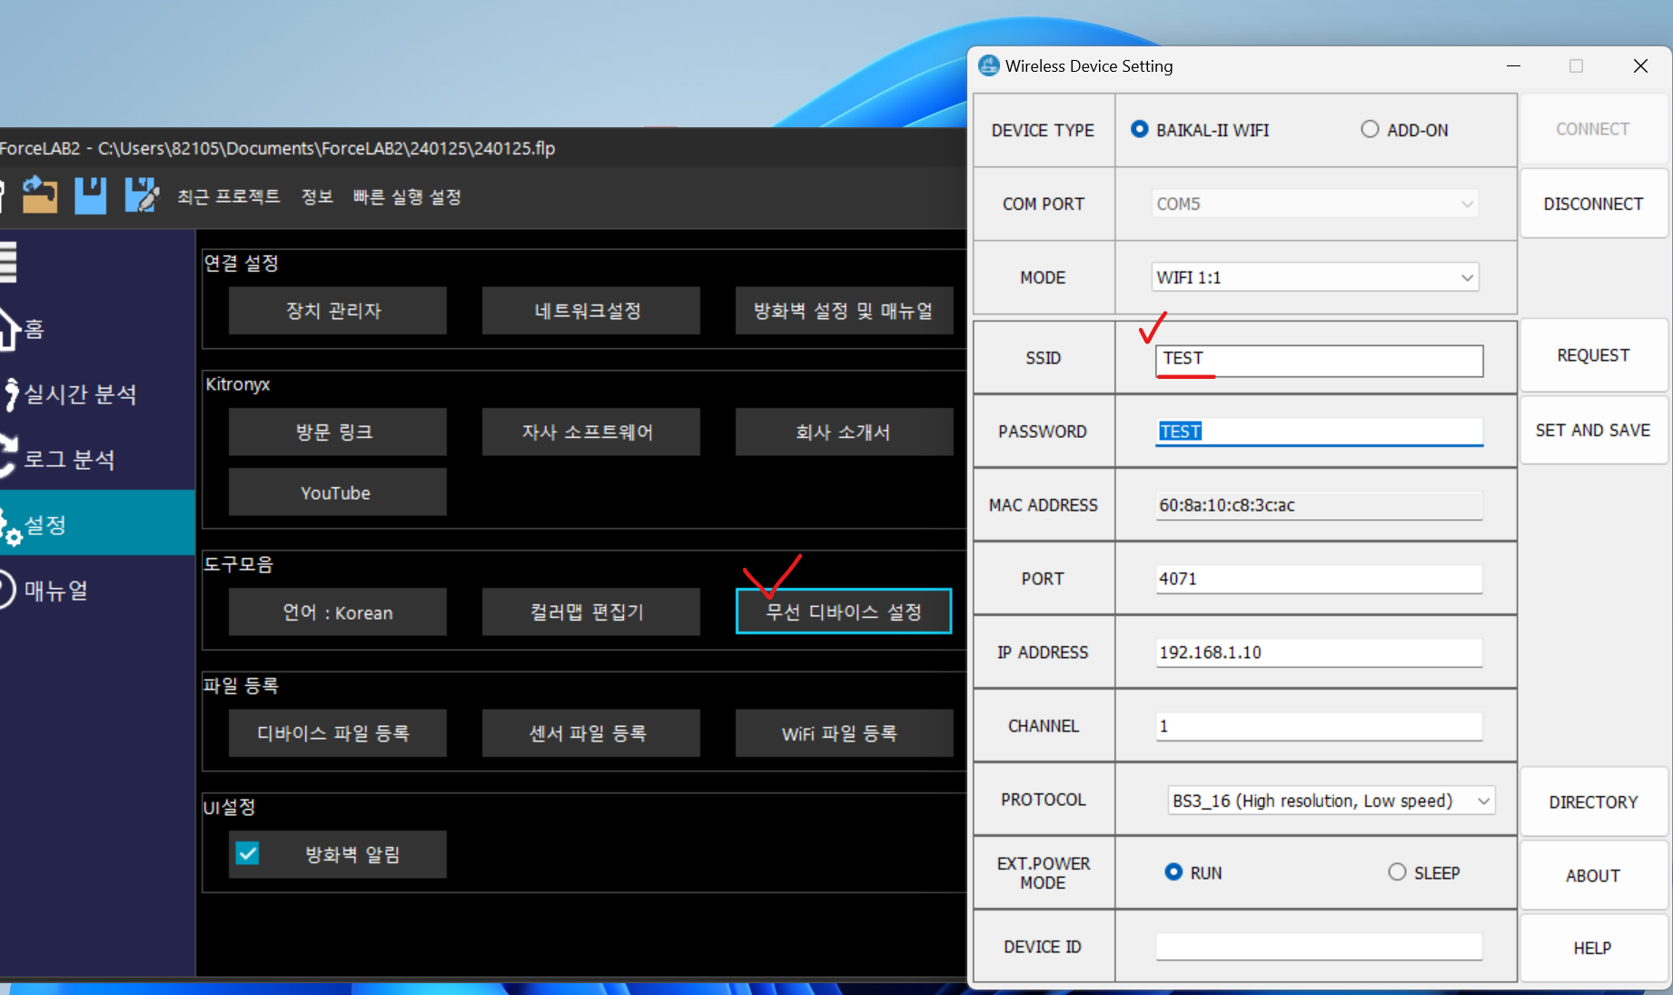Select the BAIKAL-II WIFI radio button
The width and height of the screenshot is (1673, 995).
[x=1139, y=129]
